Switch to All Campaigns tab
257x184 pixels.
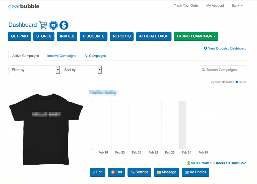tap(95, 56)
